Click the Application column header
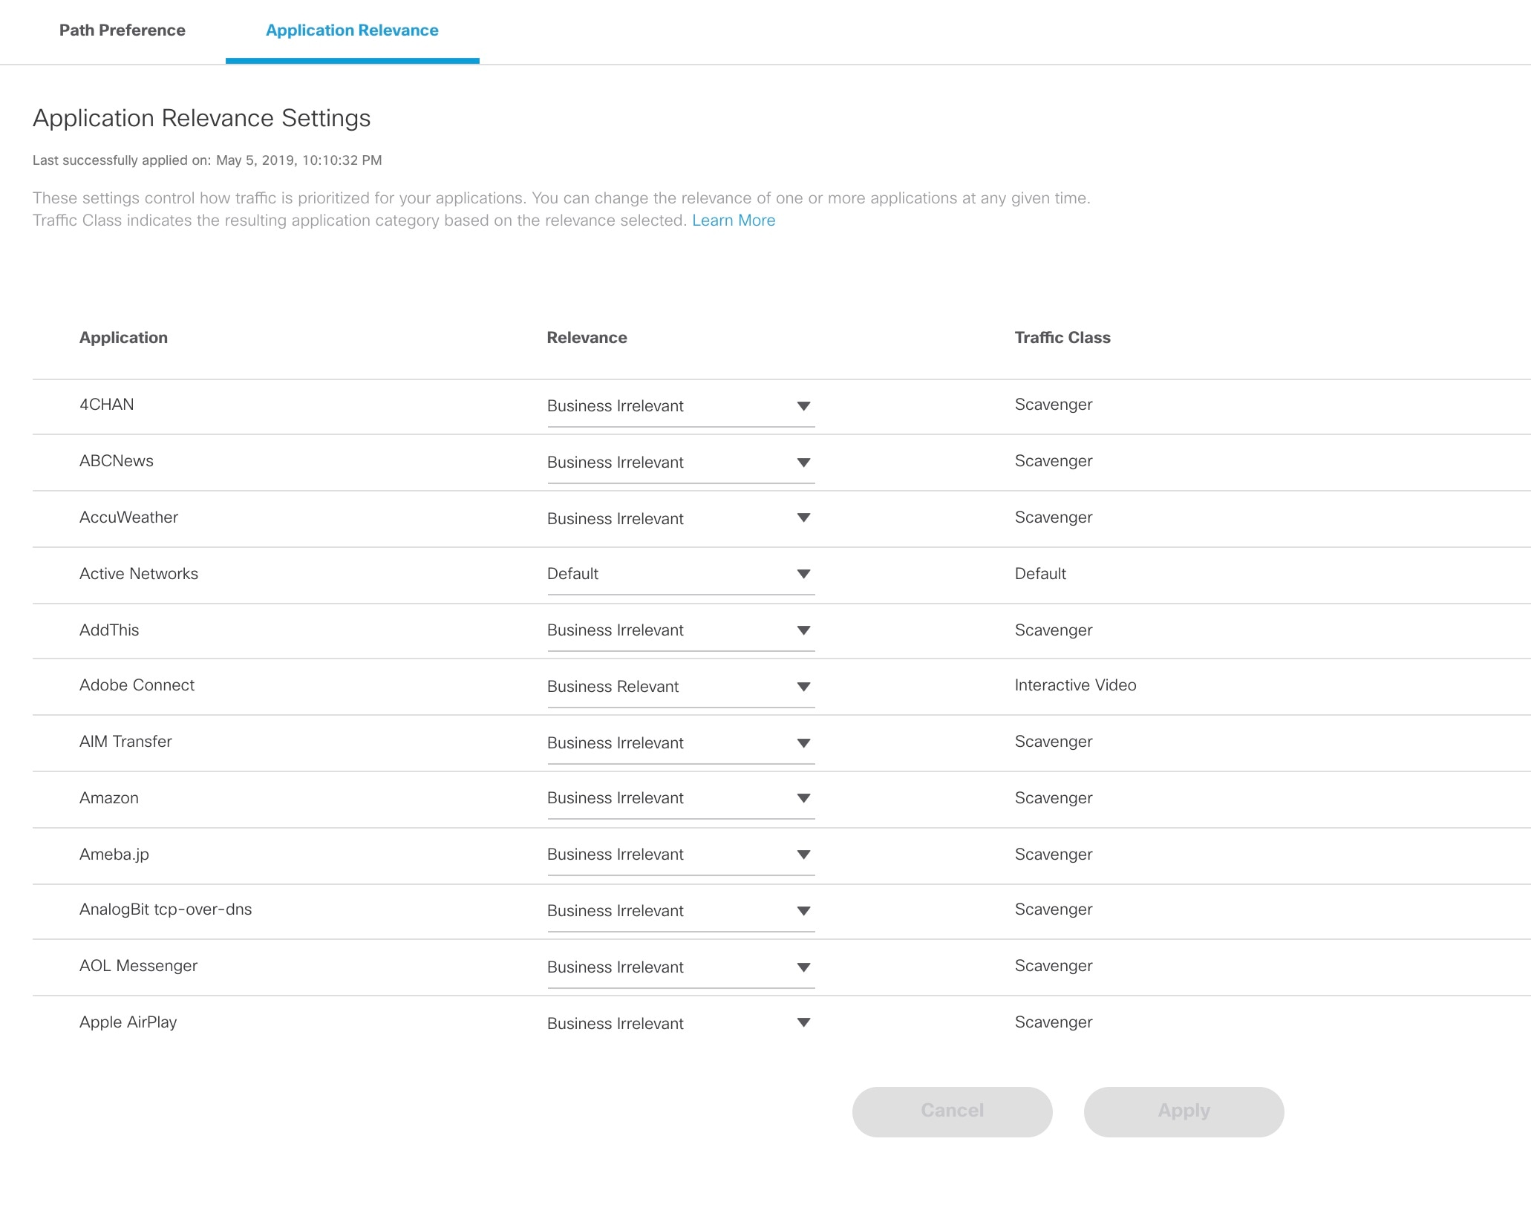The height and width of the screenshot is (1225, 1531). click(123, 338)
